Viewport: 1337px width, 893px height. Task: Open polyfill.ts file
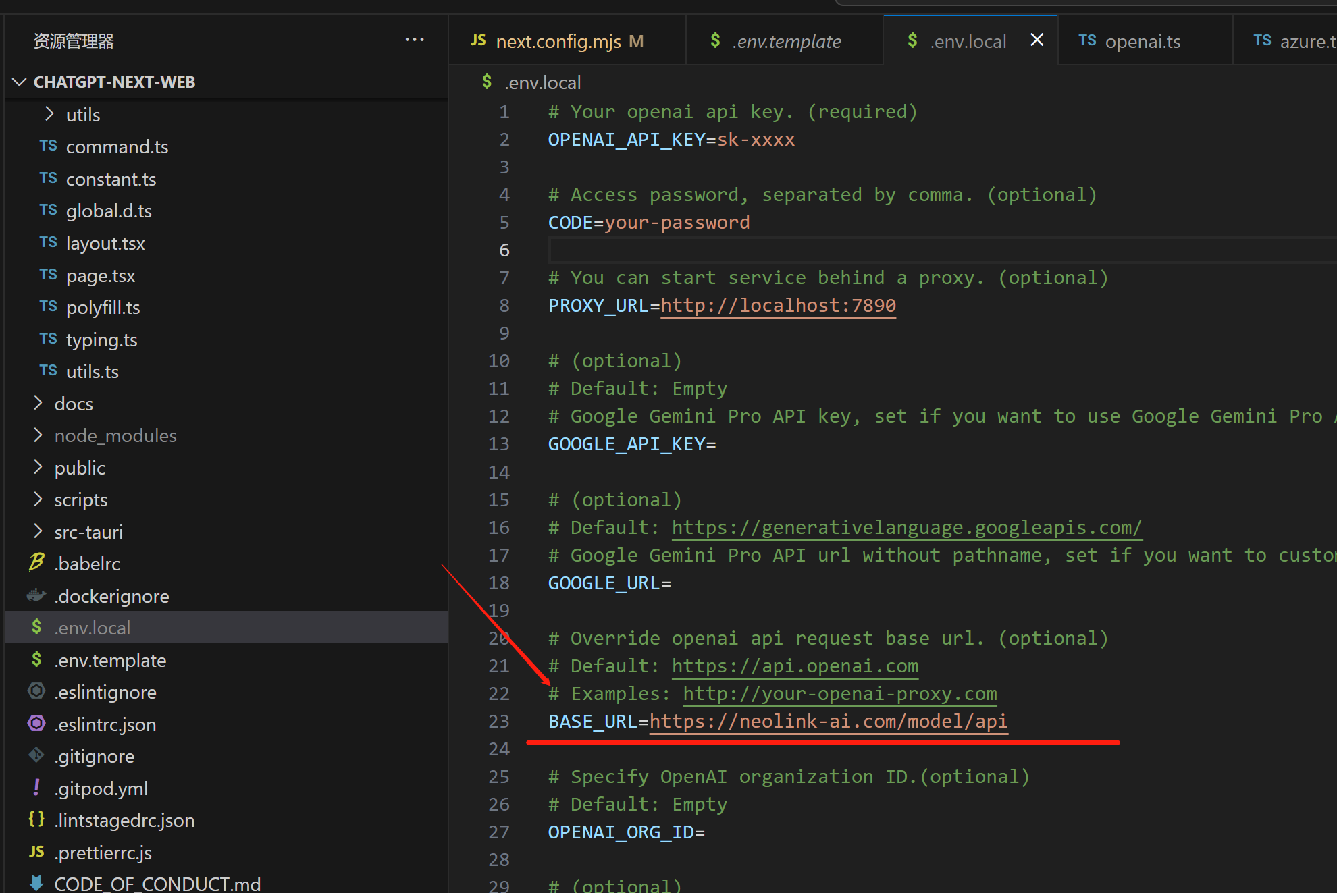click(103, 307)
